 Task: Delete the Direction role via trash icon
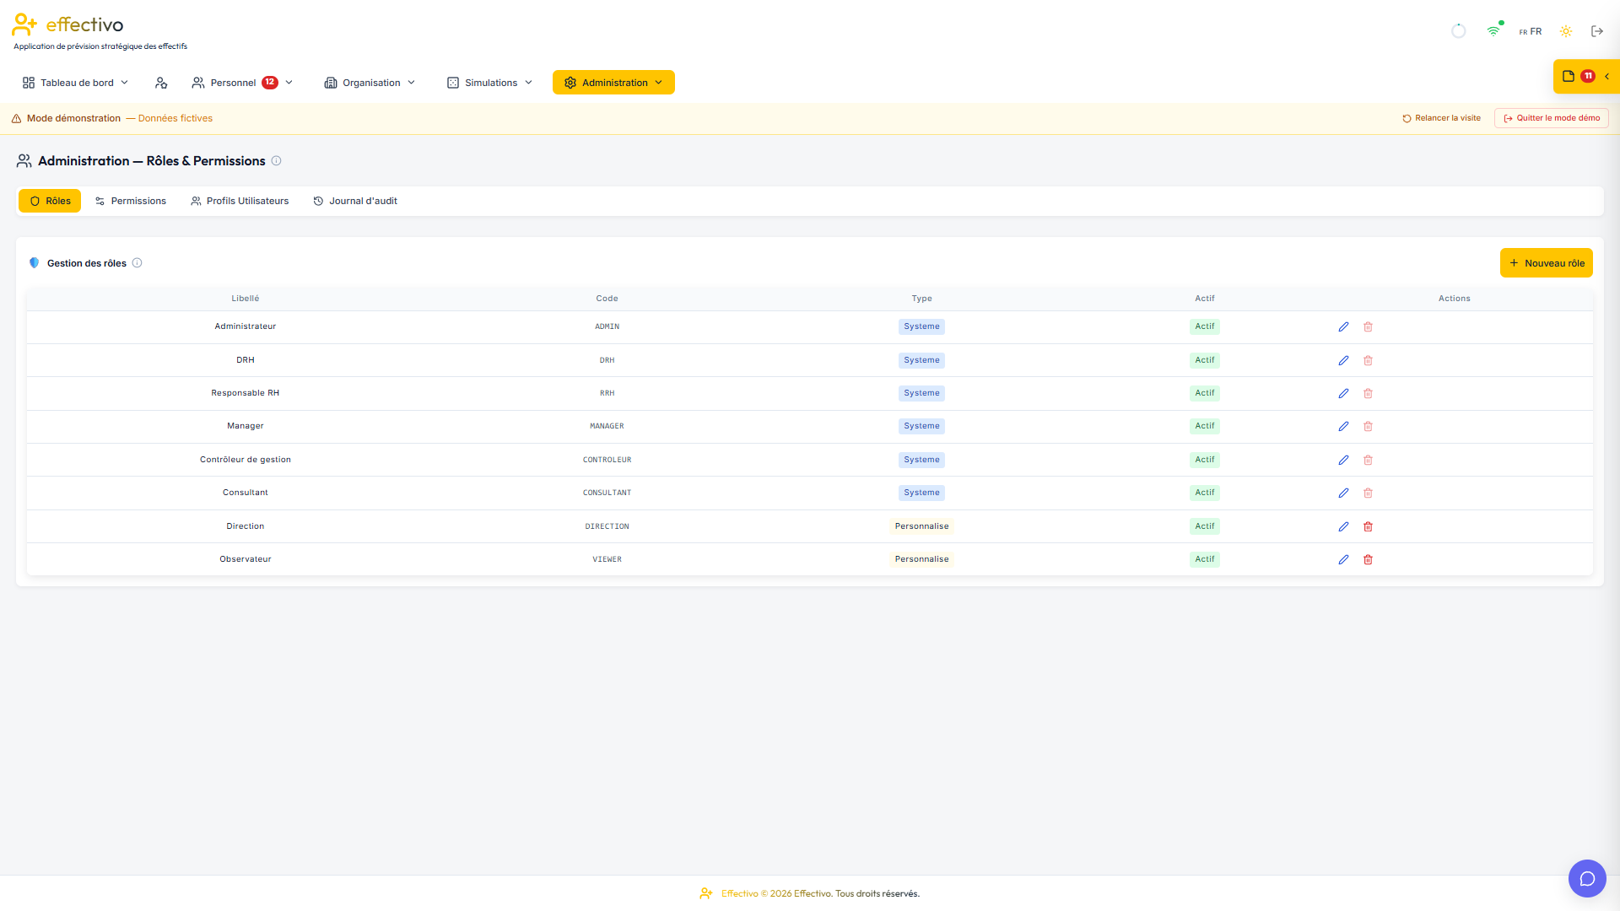click(x=1368, y=526)
